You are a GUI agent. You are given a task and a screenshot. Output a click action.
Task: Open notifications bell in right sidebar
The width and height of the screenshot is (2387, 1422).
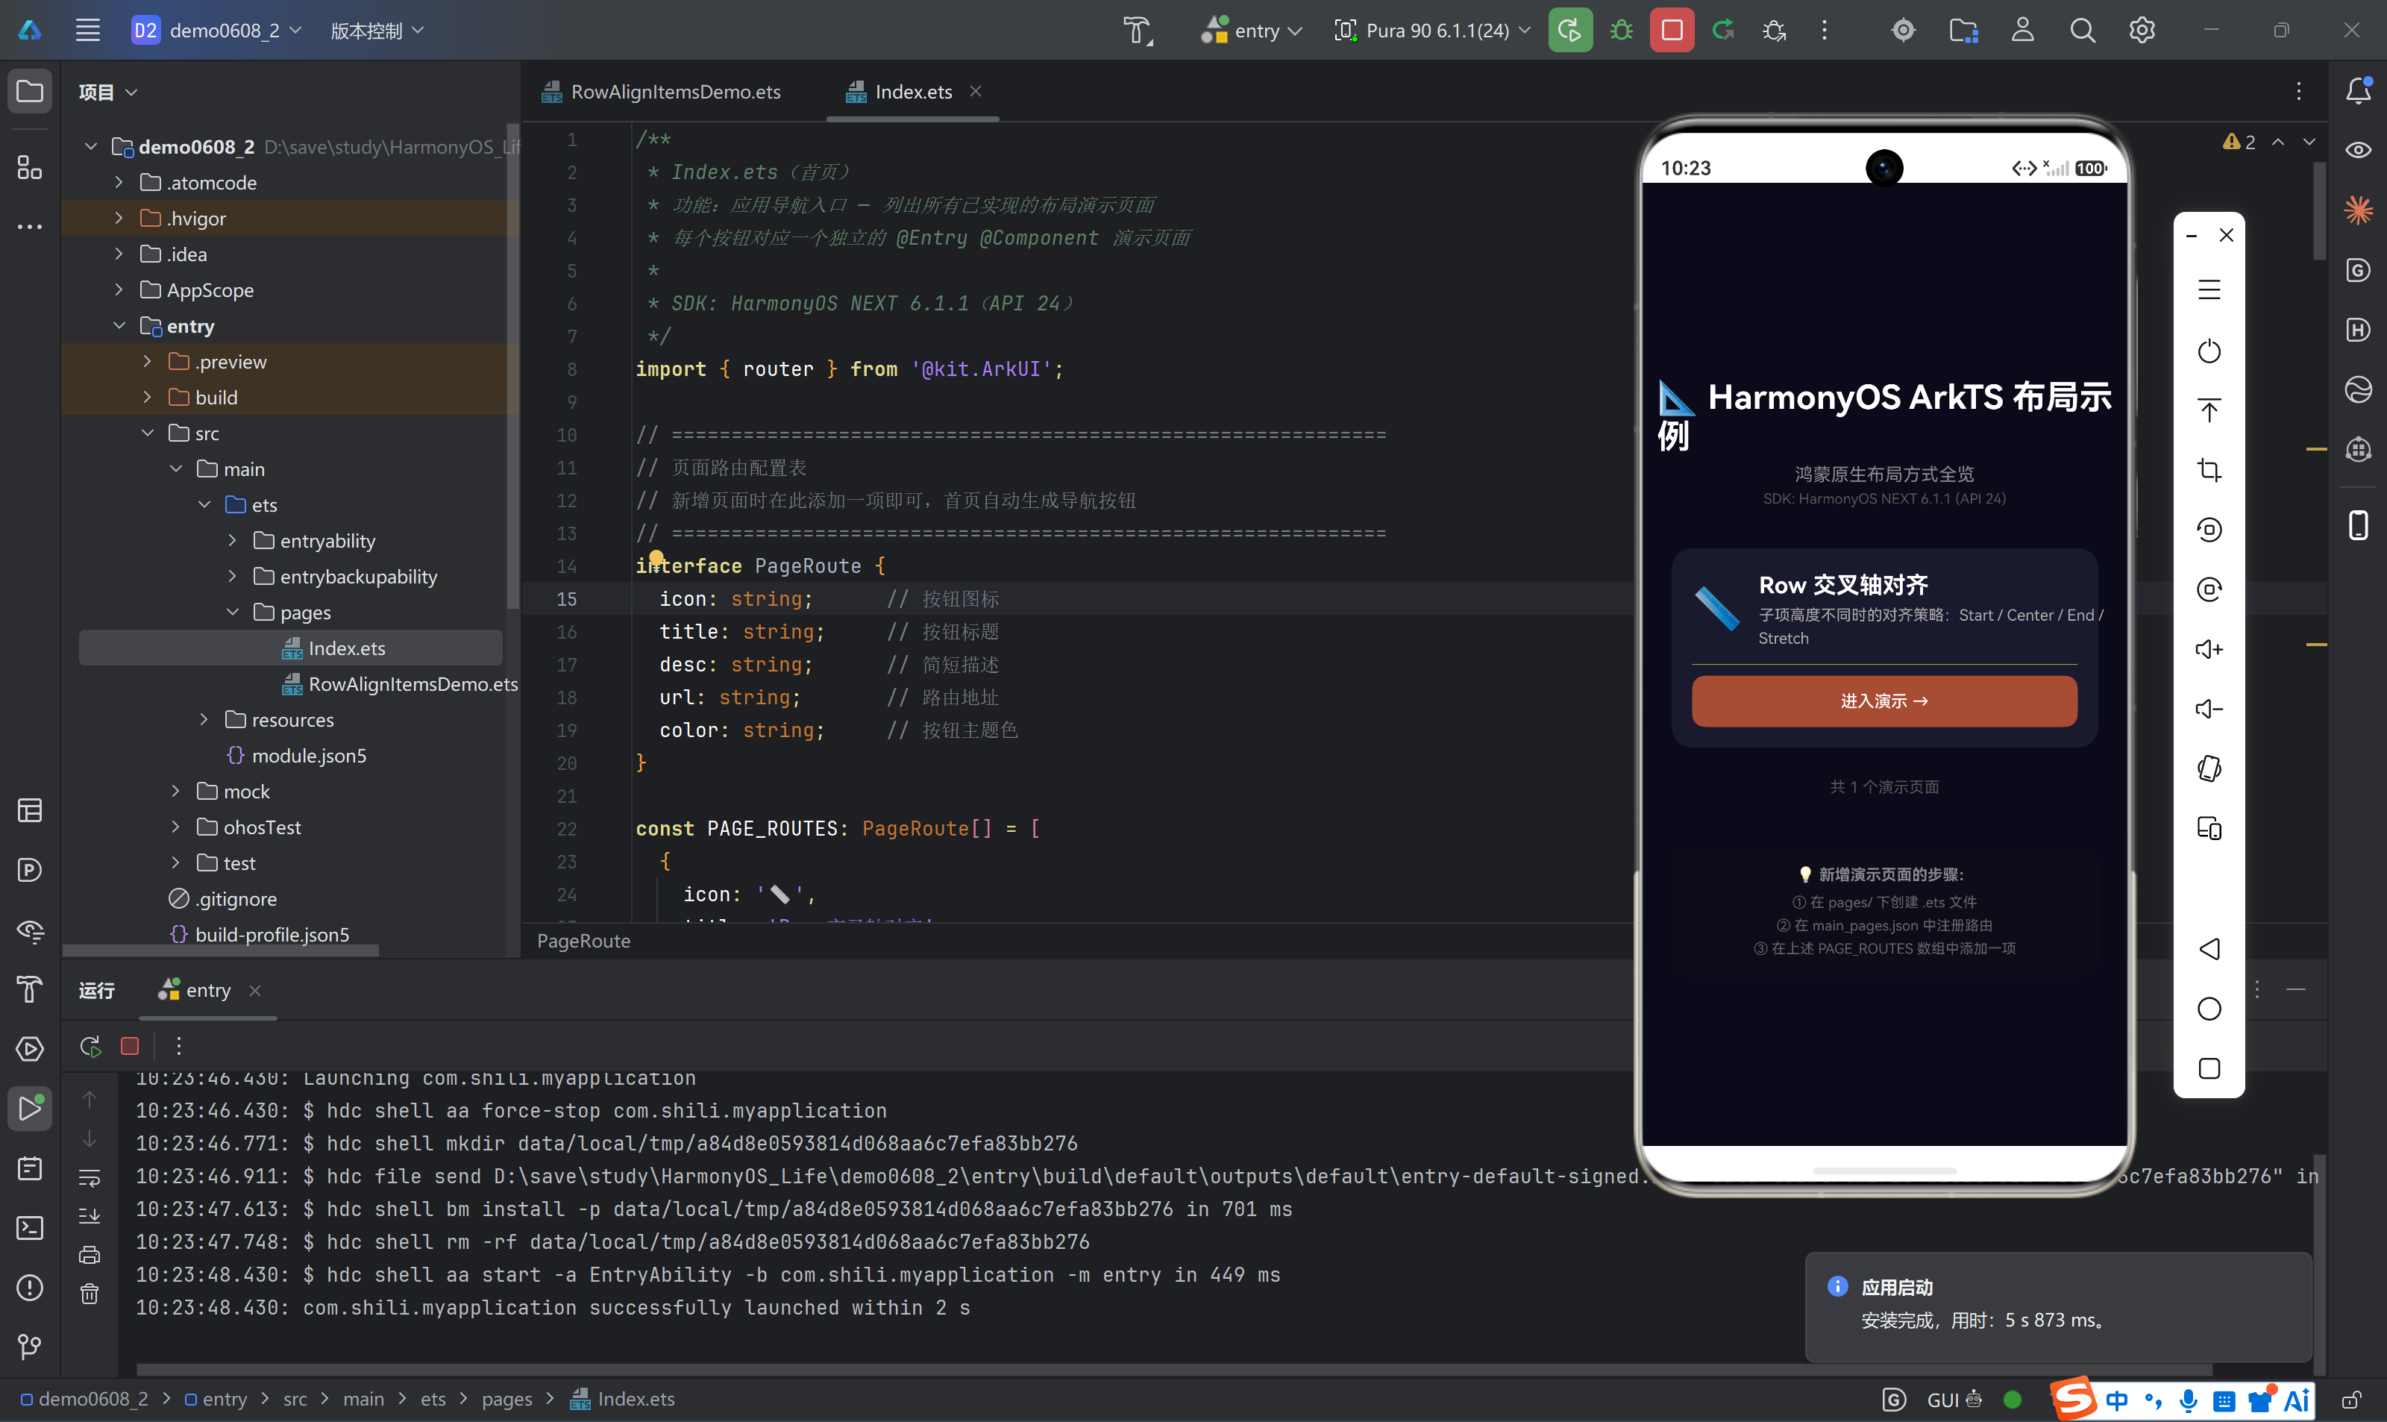(x=2358, y=91)
